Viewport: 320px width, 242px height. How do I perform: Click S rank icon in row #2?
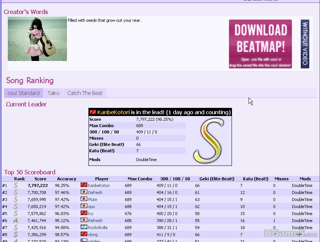click(x=16, y=192)
